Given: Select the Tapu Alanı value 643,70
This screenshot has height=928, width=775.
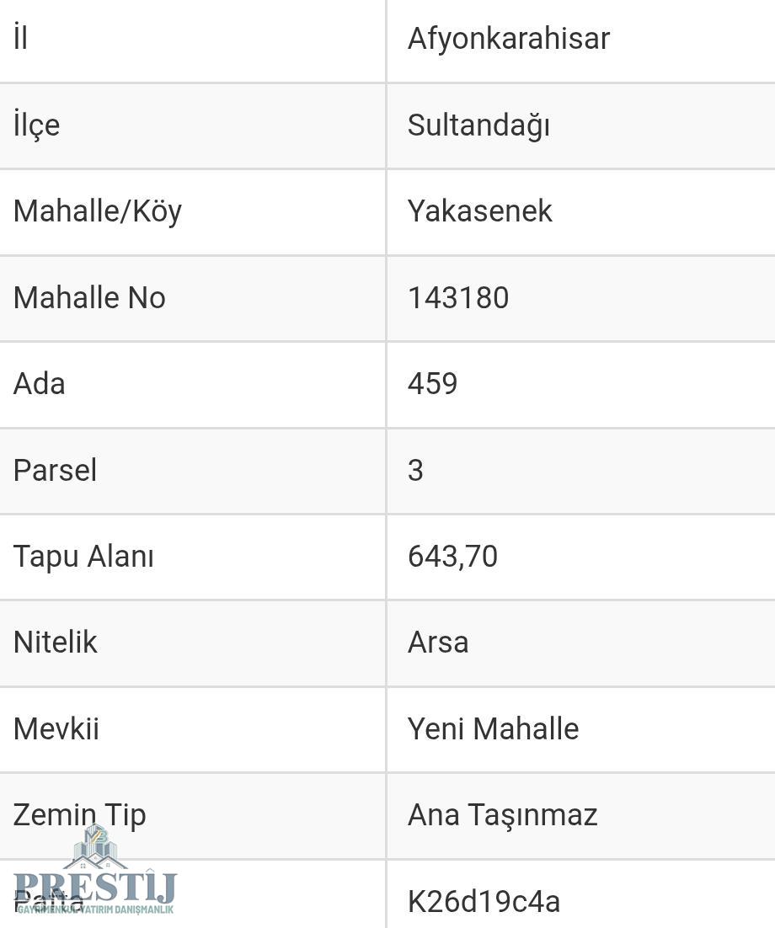Looking at the screenshot, I should (452, 557).
